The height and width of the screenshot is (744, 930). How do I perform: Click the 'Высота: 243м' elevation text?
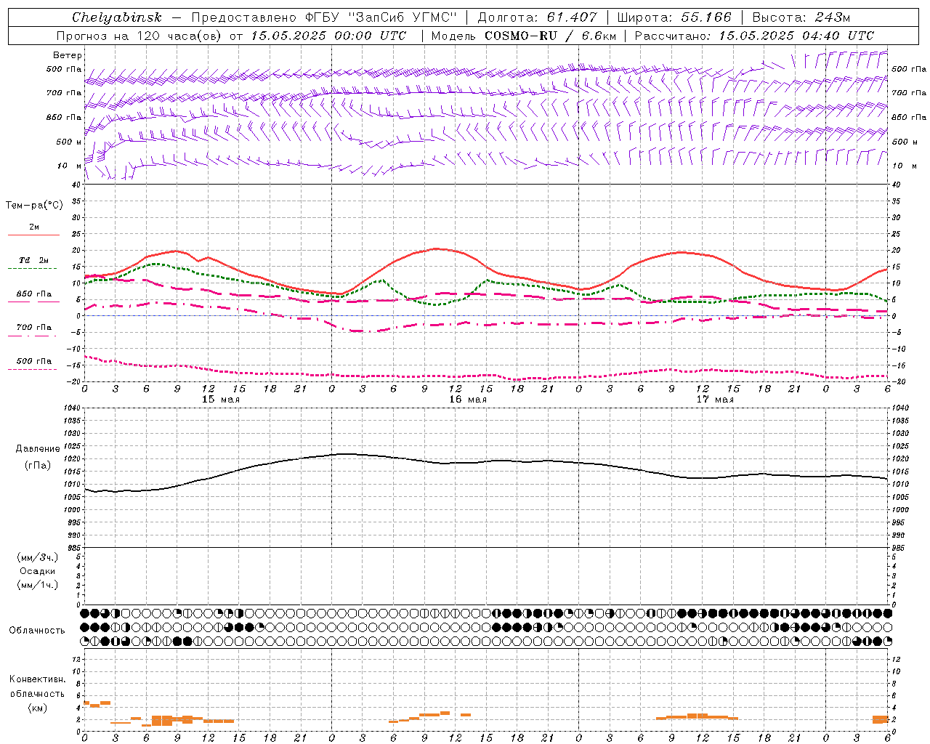[801, 17]
